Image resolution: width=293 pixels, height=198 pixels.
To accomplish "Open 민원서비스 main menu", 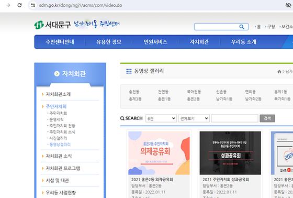I will pos(155,42).
